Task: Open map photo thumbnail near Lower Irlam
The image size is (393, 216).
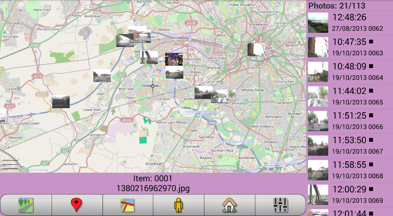Action: pos(61,102)
